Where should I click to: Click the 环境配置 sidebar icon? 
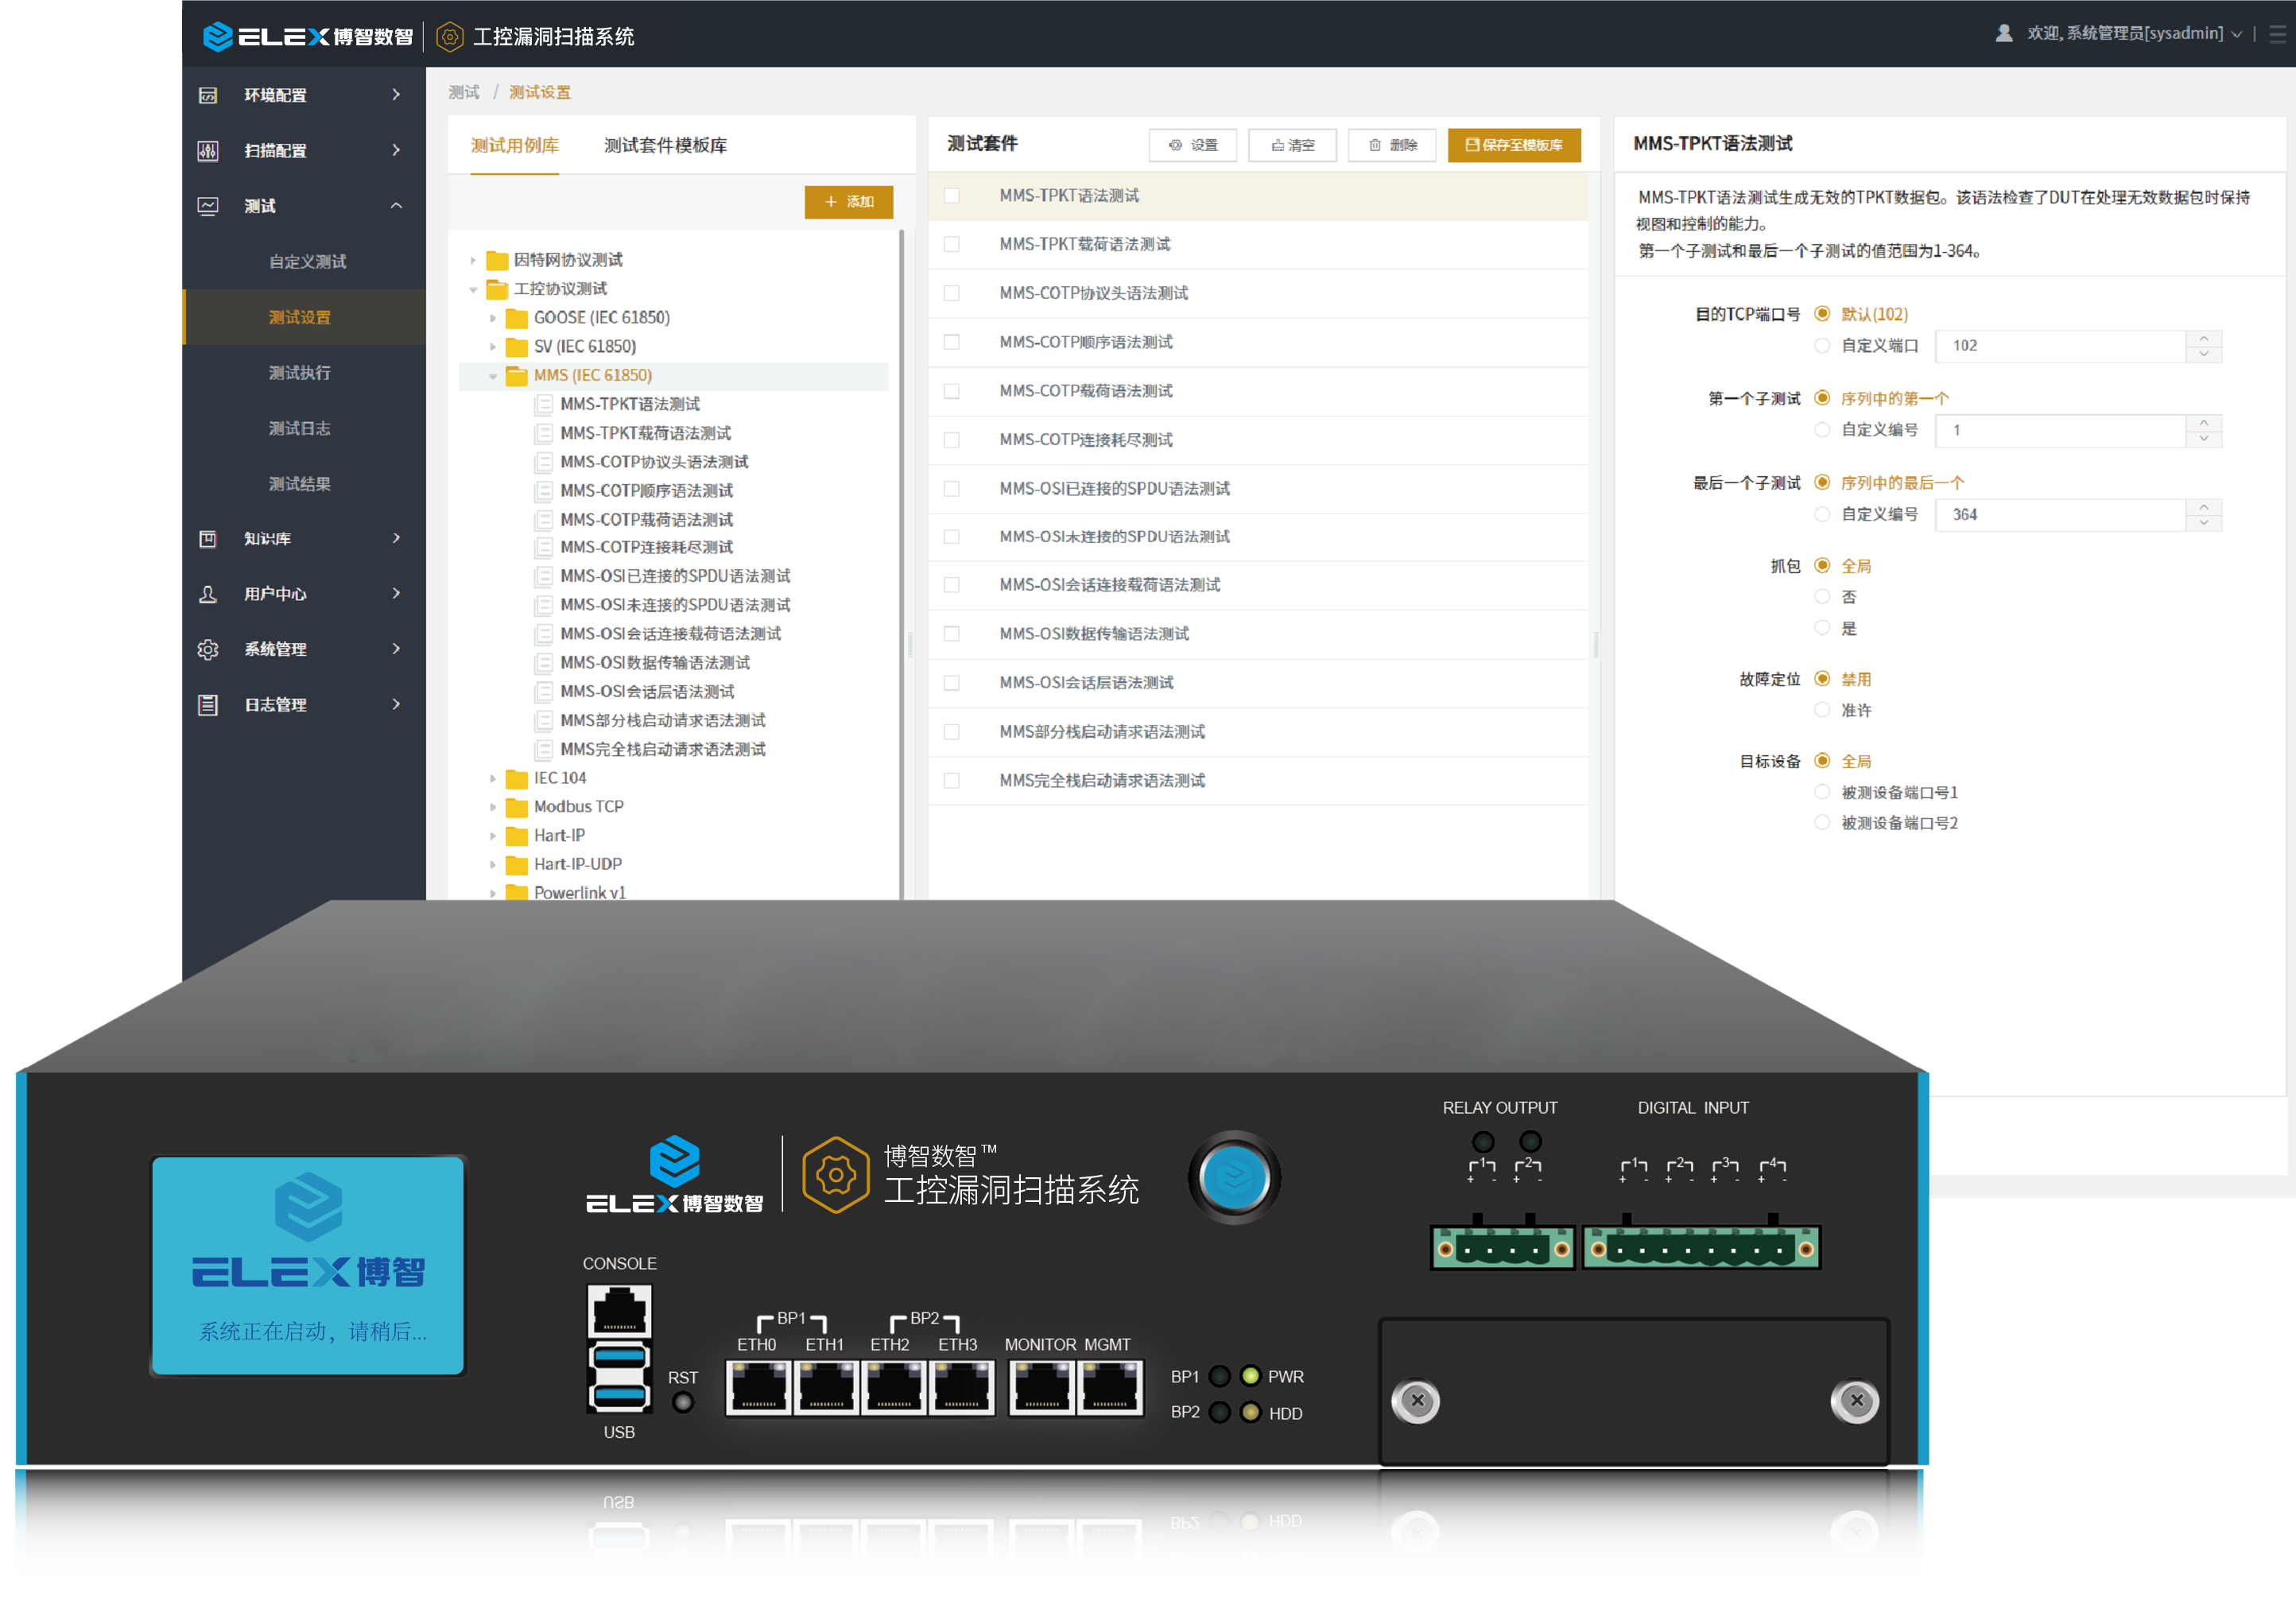(208, 95)
